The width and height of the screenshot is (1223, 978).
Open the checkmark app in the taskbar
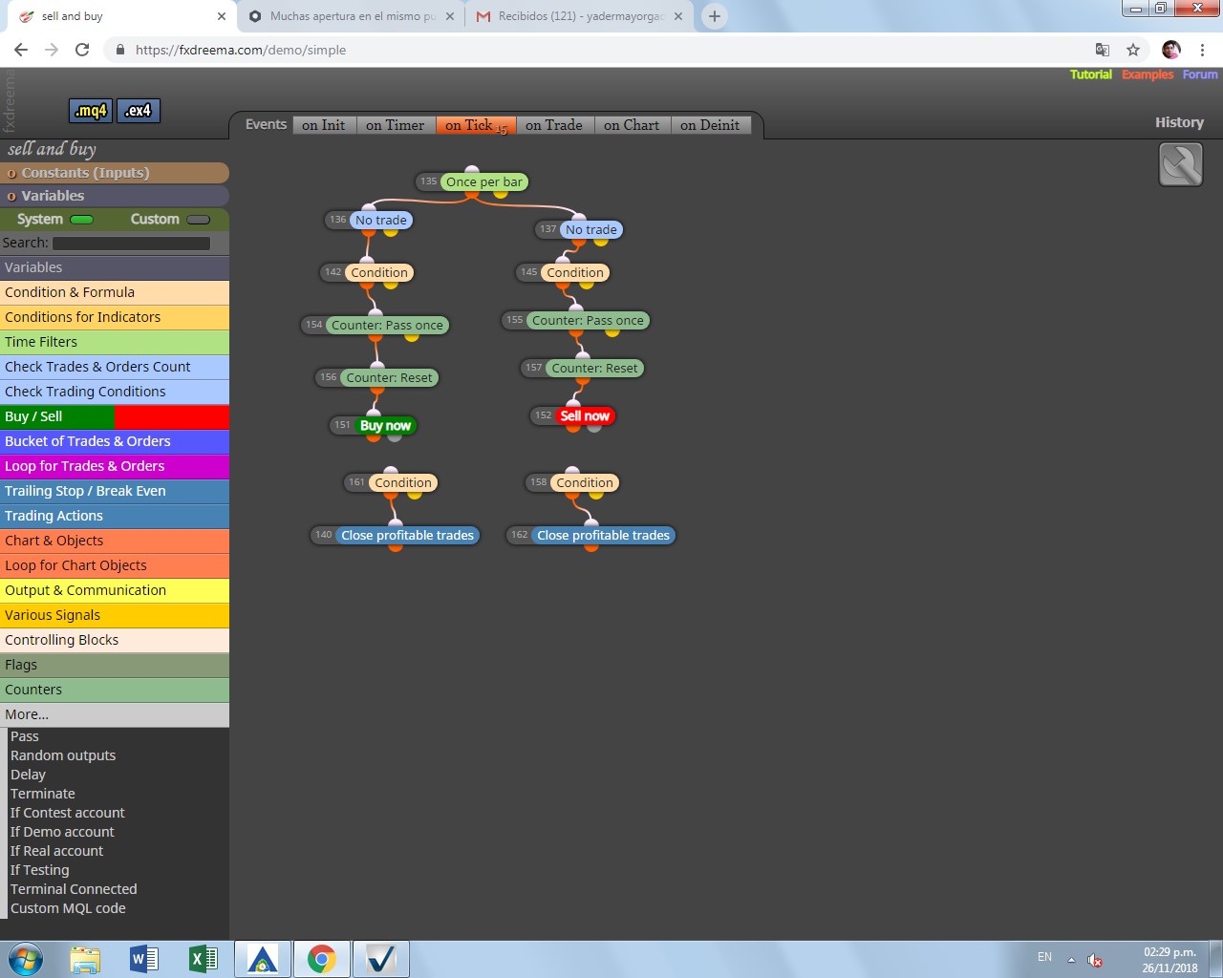pos(381,959)
